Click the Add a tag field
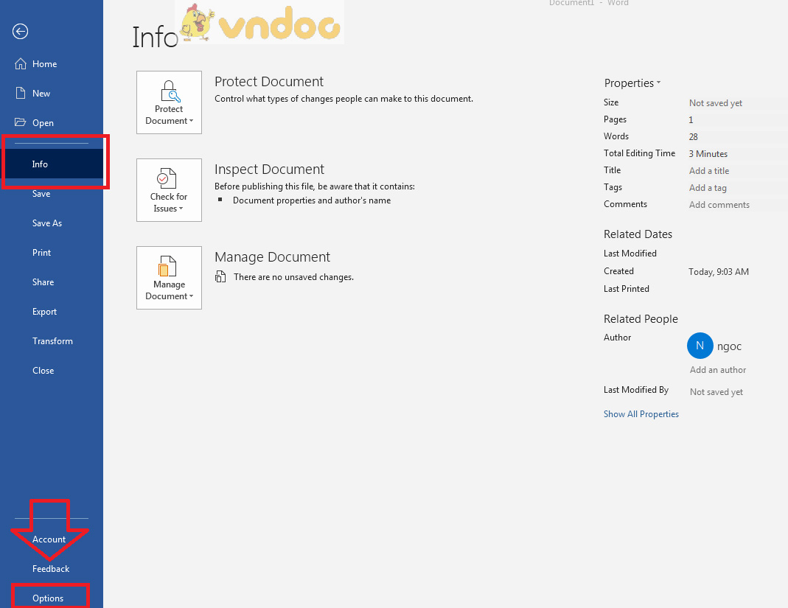Viewport: 788px width, 608px height. [708, 188]
